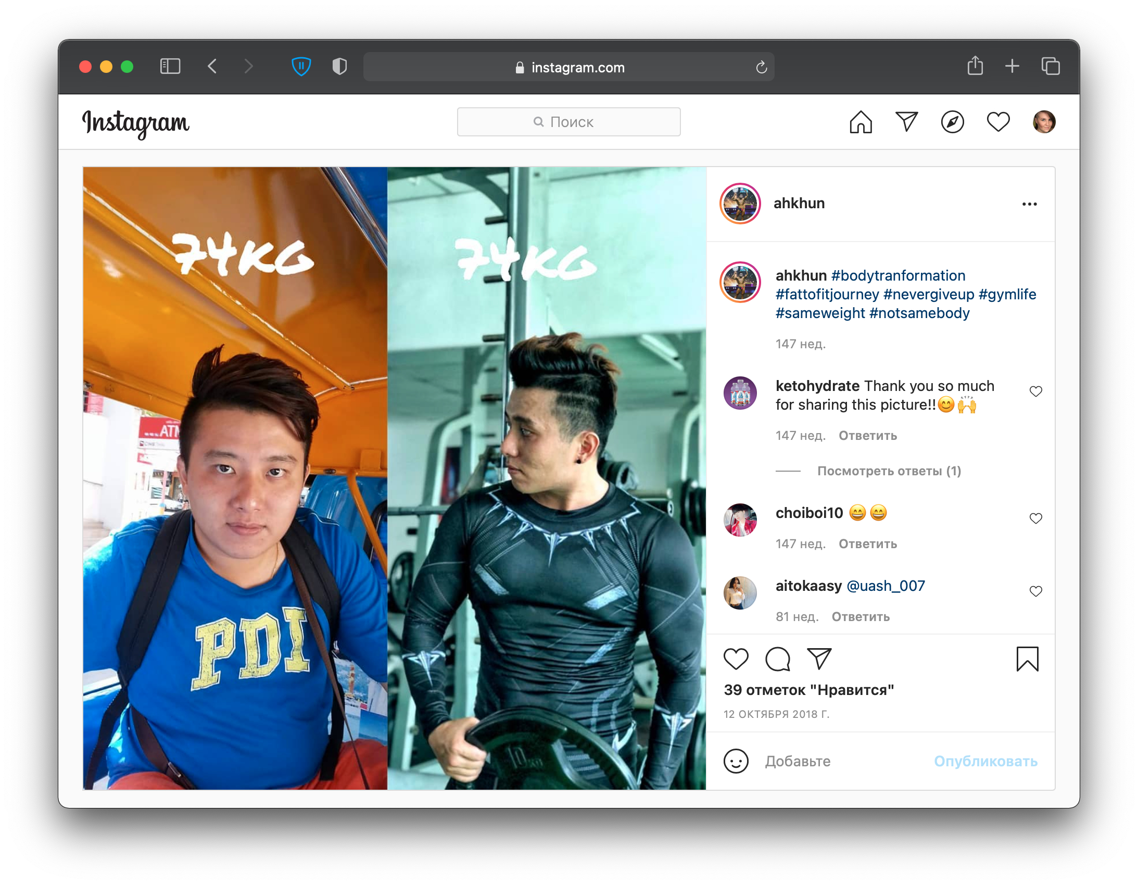The image size is (1138, 885).
Task: Show the tab overview icon
Action: pyautogui.click(x=1050, y=66)
